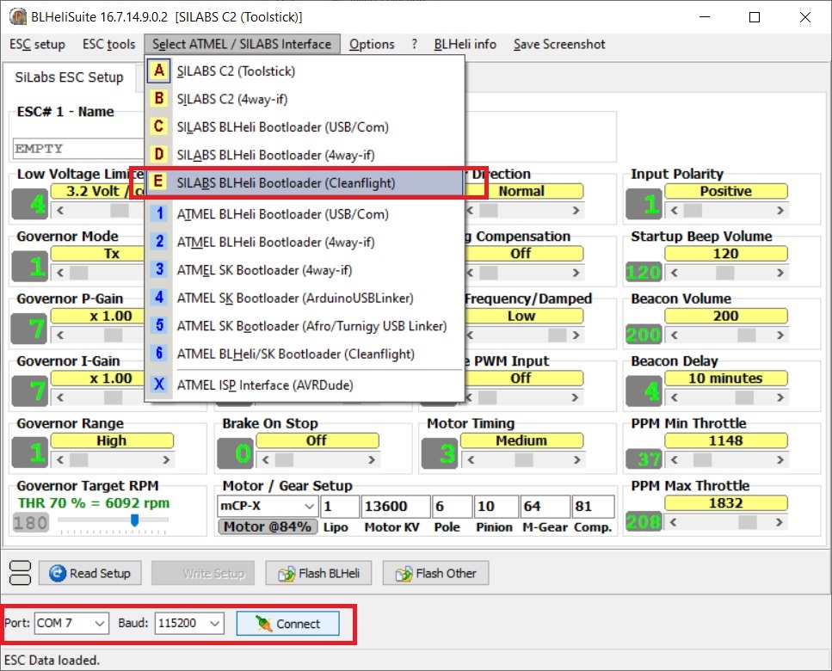
Task: Click the Flash BLHeli button
Action: [318, 574]
